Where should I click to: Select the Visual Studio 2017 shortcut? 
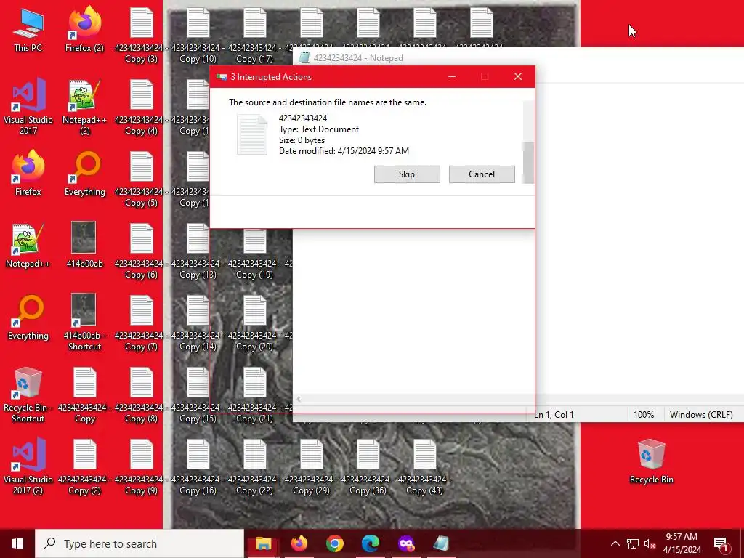28,107
